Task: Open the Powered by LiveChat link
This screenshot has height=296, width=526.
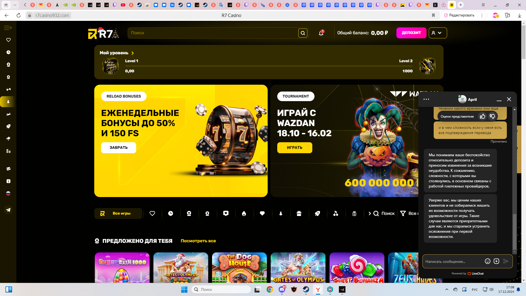Action: (468, 274)
